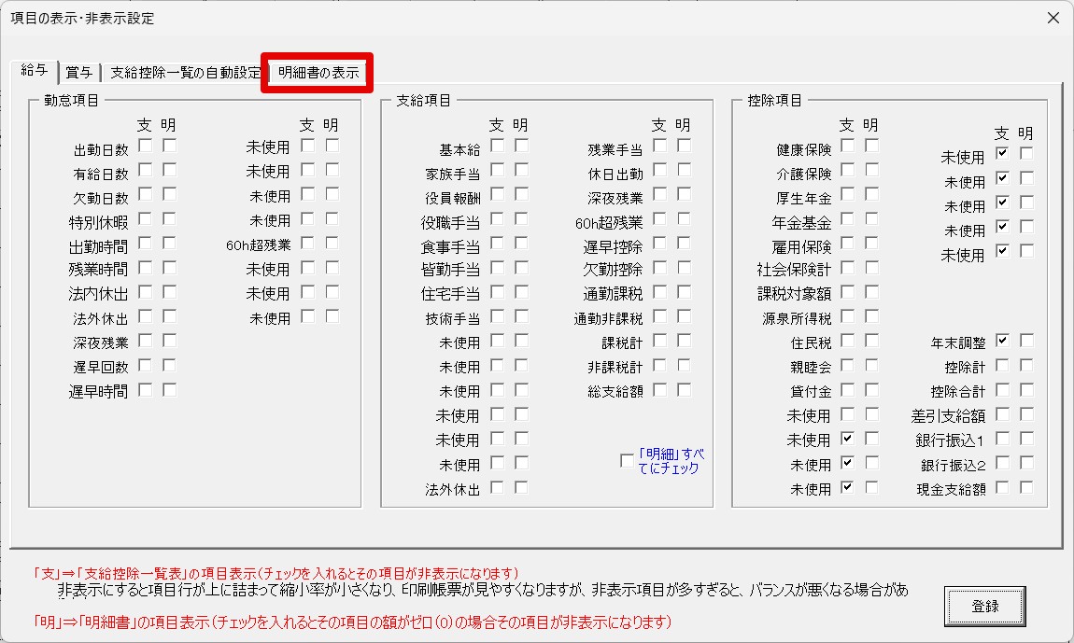
Task: Check the 支 box for 現金支給額
Action: click(1002, 487)
